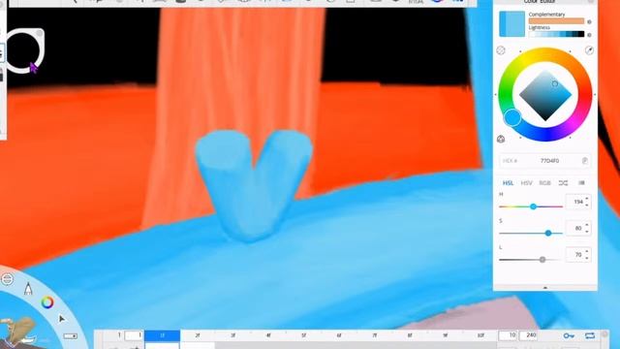The width and height of the screenshot is (620, 349).
Task: Click the blue hue handle on wheel
Action: 512,117
